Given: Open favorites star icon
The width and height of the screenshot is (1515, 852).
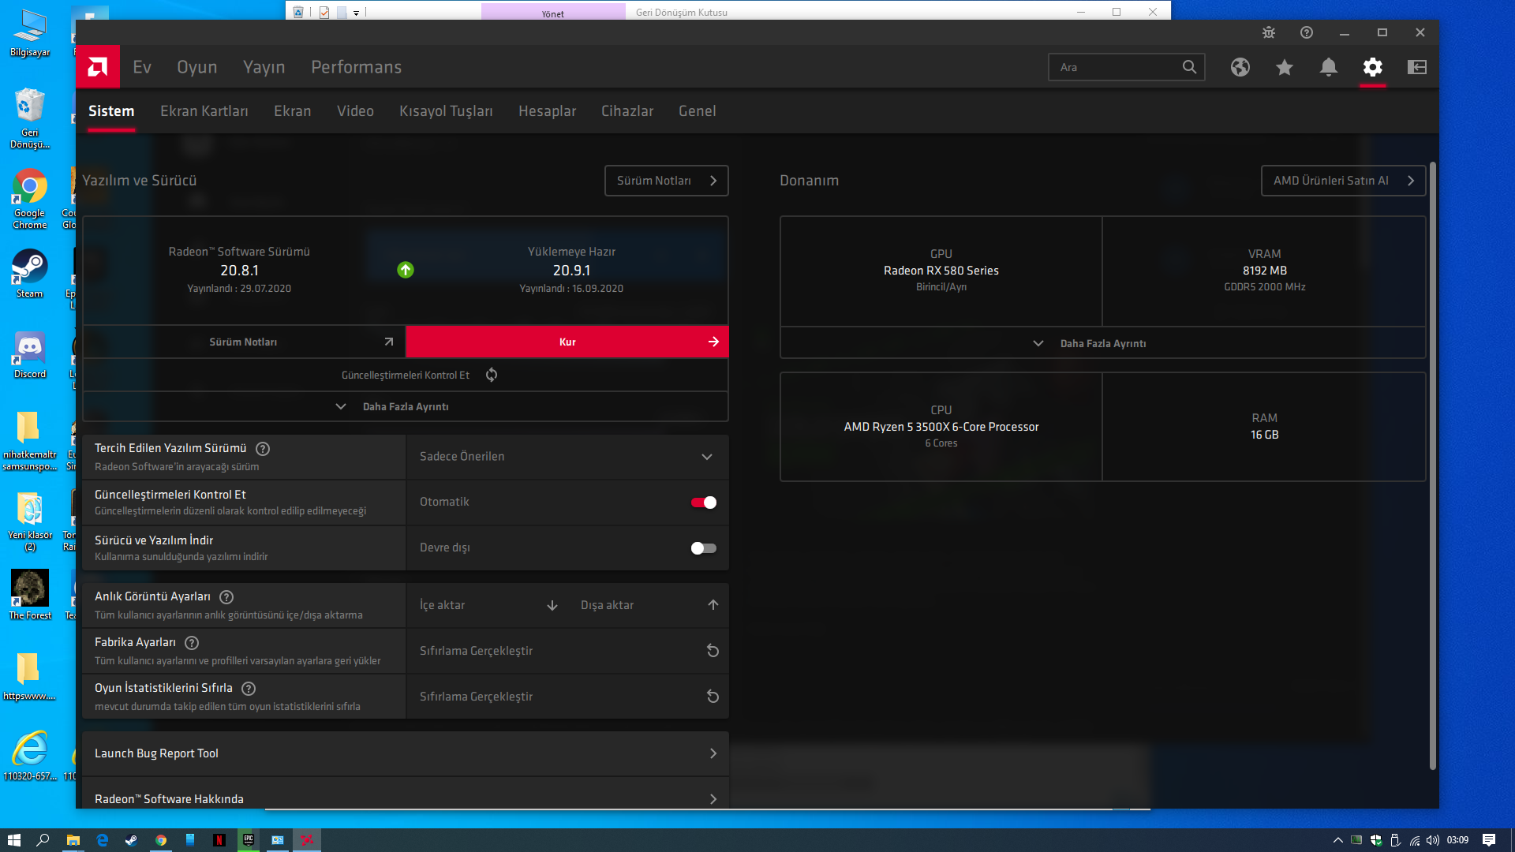Looking at the screenshot, I should (x=1285, y=67).
